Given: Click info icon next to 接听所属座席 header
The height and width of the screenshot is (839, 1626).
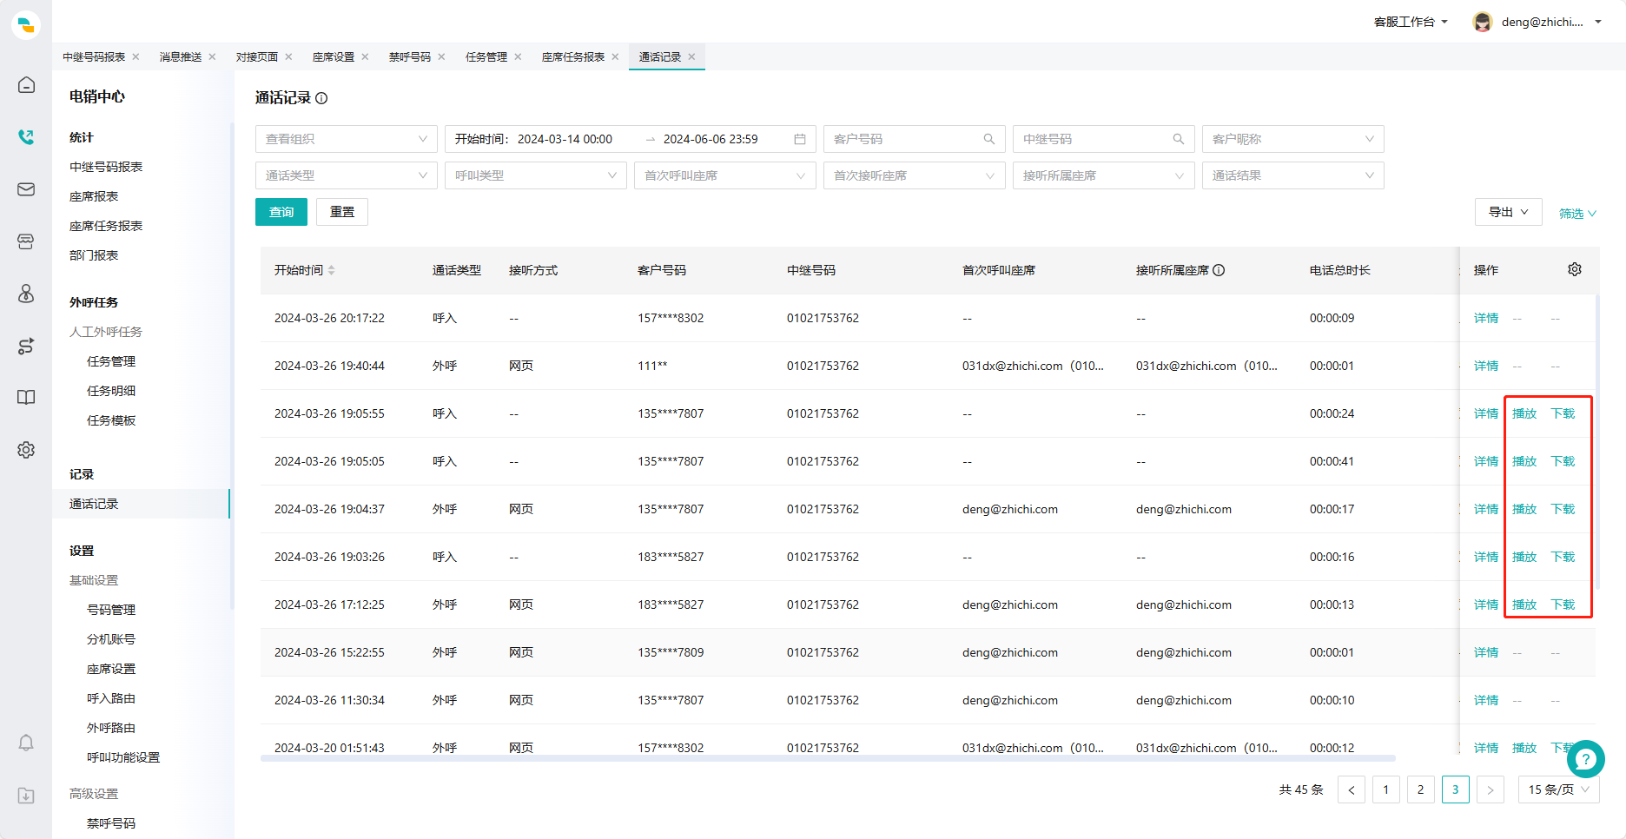Looking at the screenshot, I should 1219,270.
